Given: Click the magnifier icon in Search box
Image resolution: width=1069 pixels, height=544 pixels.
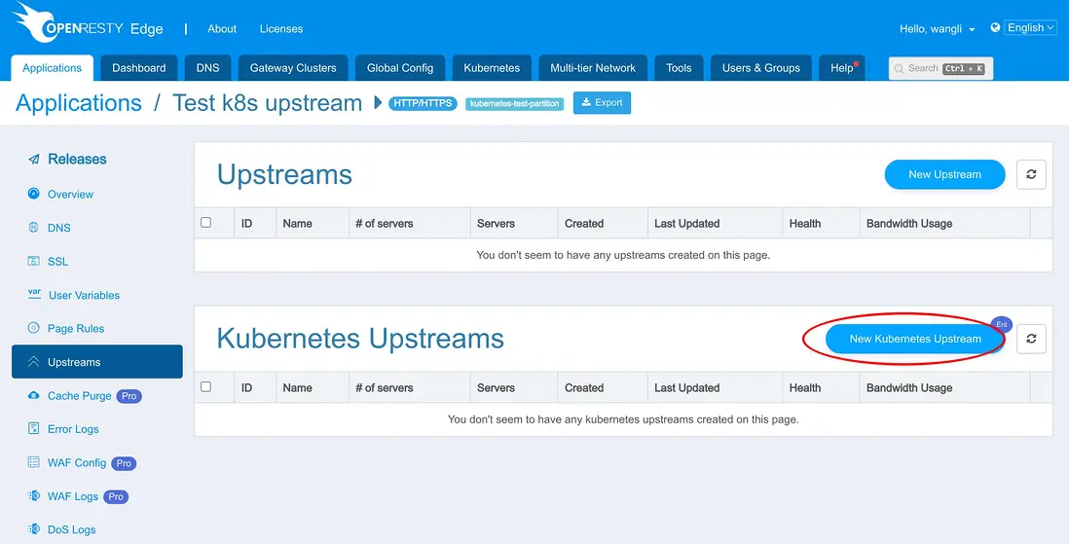Looking at the screenshot, I should [899, 69].
